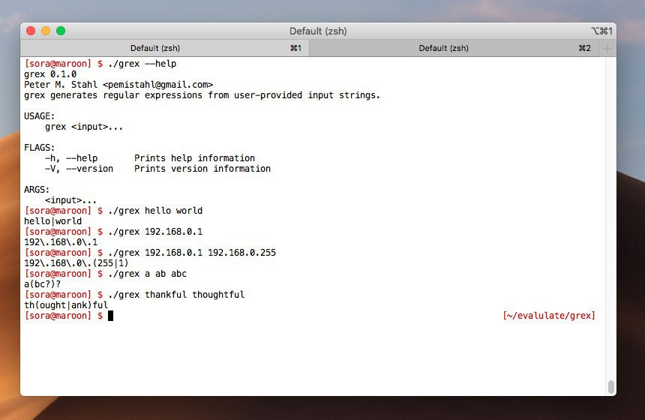Click the ⌘2 shortcut label on second tab
This screenshot has height=420, width=645.
(584, 48)
